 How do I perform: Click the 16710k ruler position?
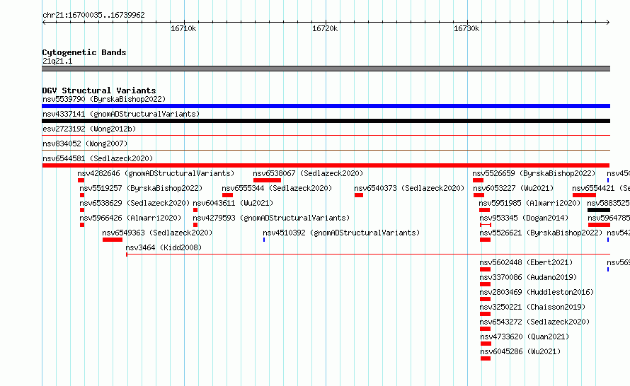[183, 28]
